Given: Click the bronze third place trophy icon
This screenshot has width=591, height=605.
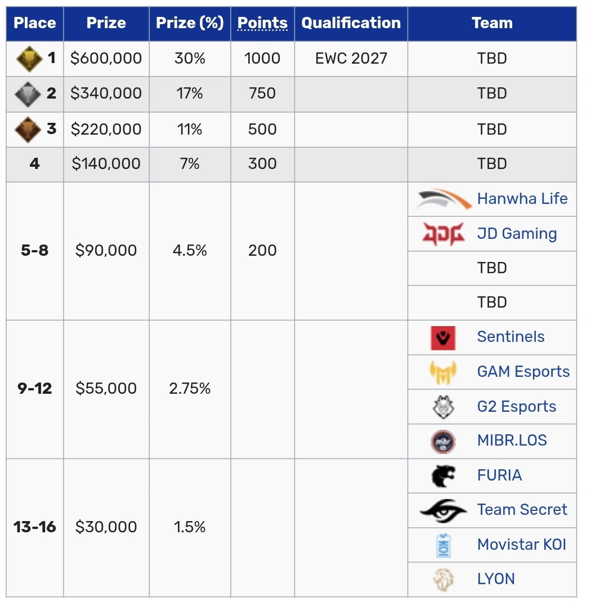Looking at the screenshot, I should tap(28, 130).
